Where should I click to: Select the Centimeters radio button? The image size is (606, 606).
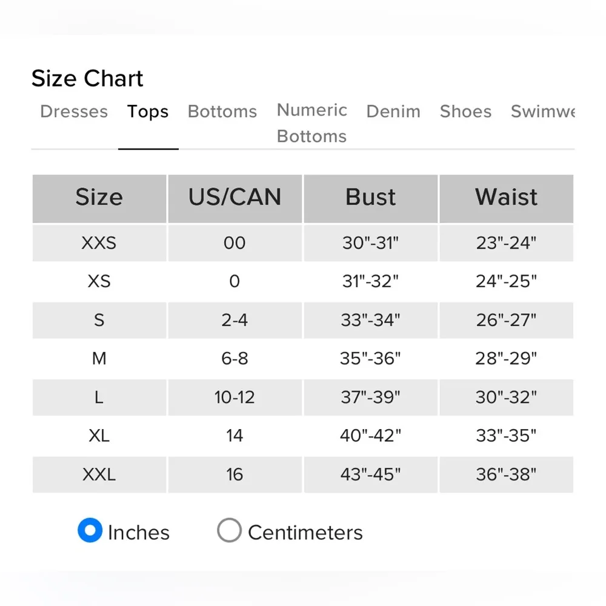[x=230, y=531]
